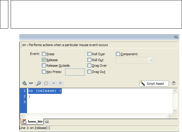
Task: Check the Drag Out event checkbox
Action: 89,71
